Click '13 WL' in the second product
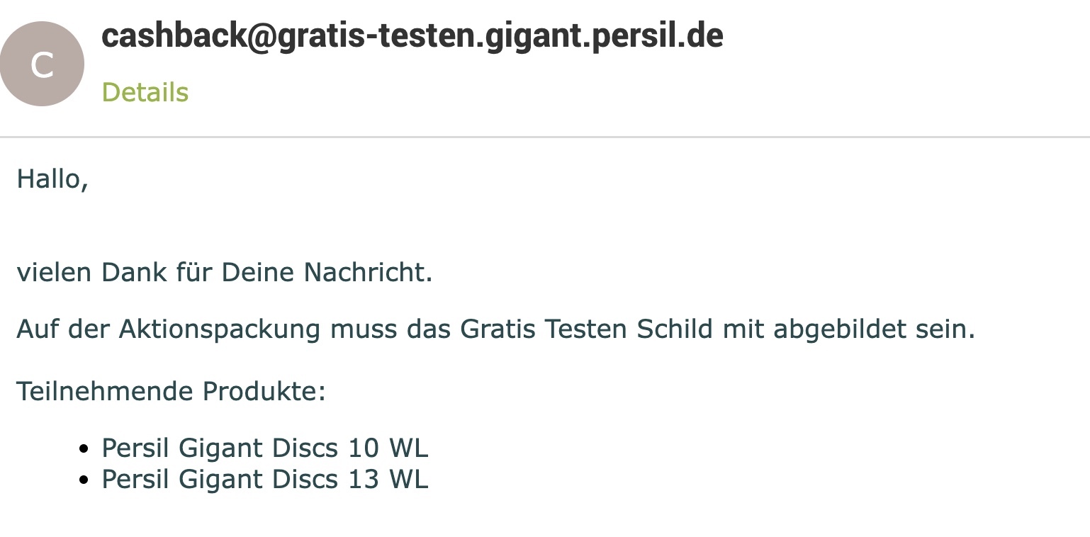The height and width of the screenshot is (537, 1090). (x=388, y=480)
